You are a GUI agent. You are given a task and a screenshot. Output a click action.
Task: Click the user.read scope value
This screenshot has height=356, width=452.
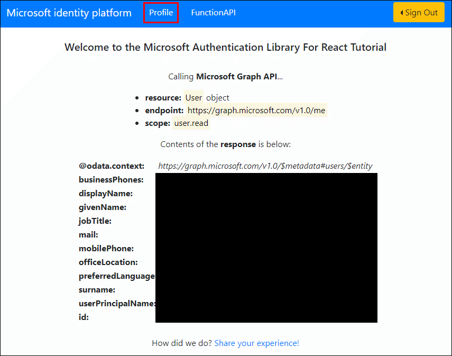(x=191, y=123)
